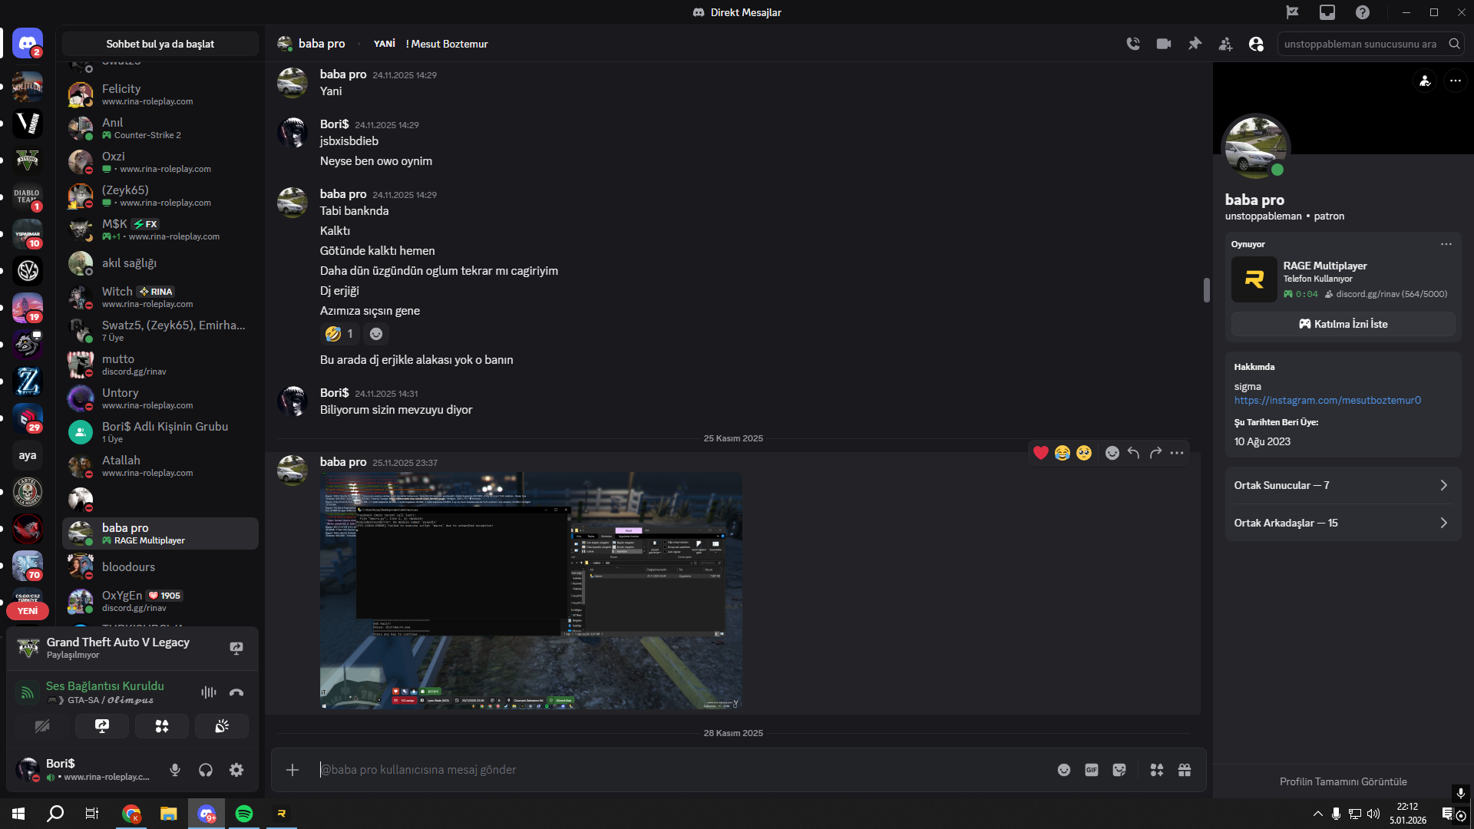
Task: Open sticker picker in message box
Action: tap(1119, 770)
